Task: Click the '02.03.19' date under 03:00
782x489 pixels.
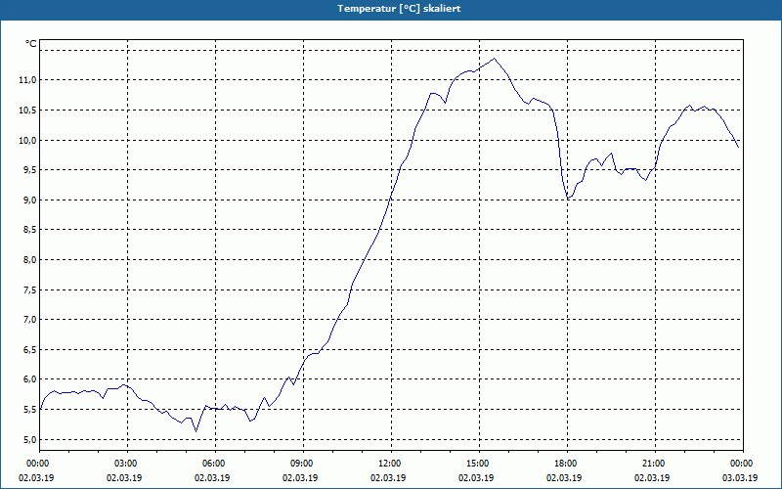Action: click(x=124, y=477)
